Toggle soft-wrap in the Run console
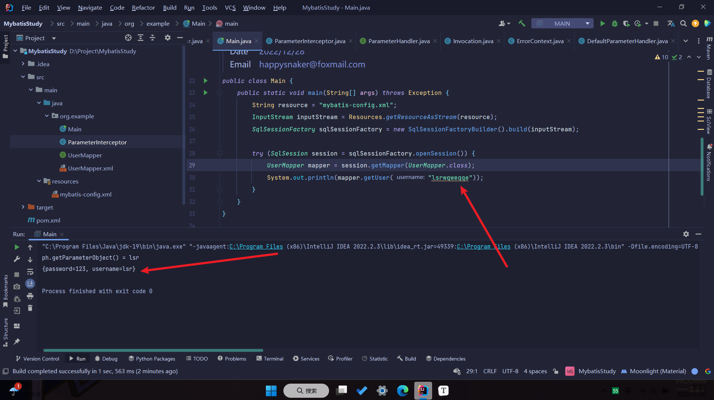Image resolution: width=714 pixels, height=400 pixels. tap(30, 272)
